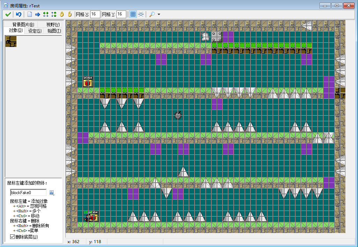Click the 房间属性: rTest window title
The width and height of the screenshot is (358, 247).
coord(25,6)
